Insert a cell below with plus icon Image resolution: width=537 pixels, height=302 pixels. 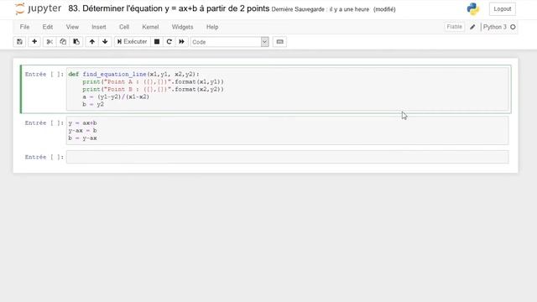pyautogui.click(x=34, y=42)
